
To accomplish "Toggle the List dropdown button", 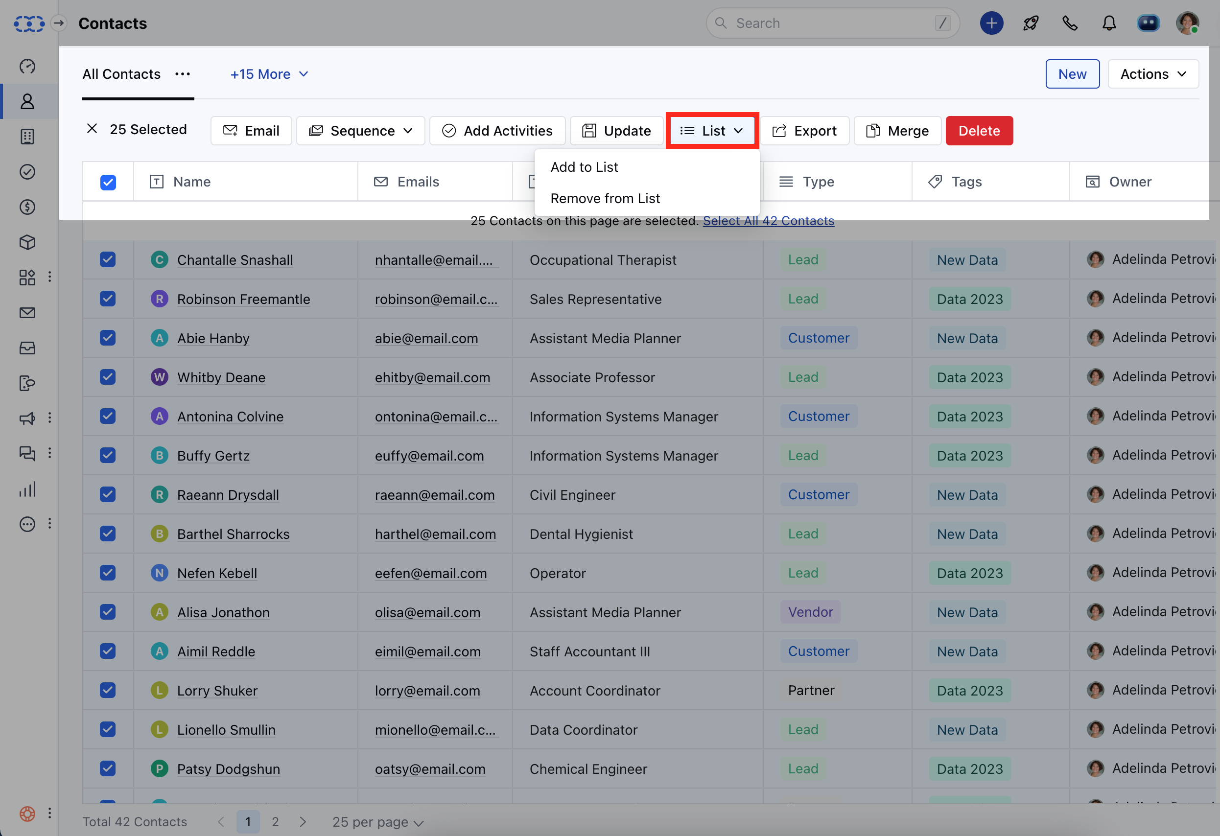I will 712,131.
